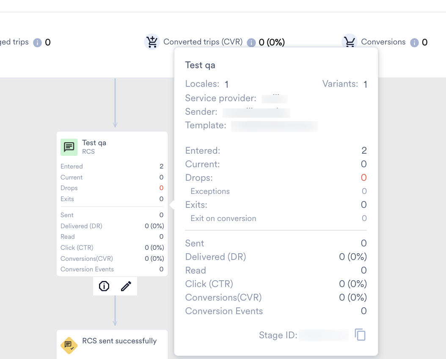Open stage info via octagon icon below Test qa
The image size is (446, 359).
point(104,286)
